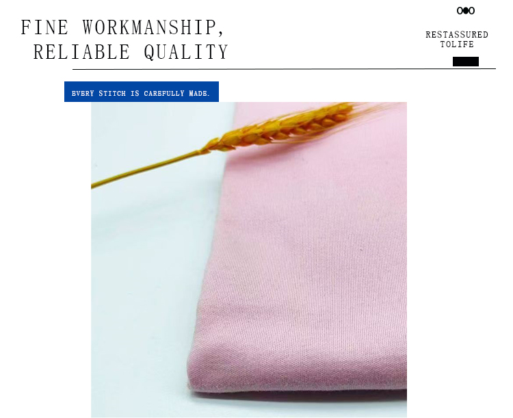Click the TOLIFE text

(457, 44)
